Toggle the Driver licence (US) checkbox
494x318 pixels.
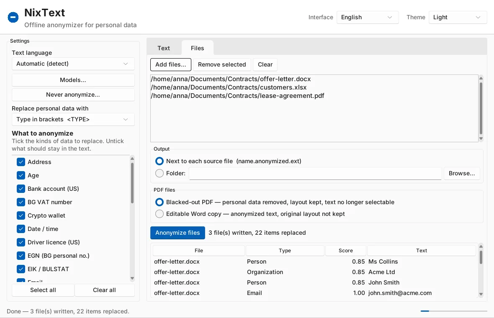pyautogui.click(x=21, y=242)
